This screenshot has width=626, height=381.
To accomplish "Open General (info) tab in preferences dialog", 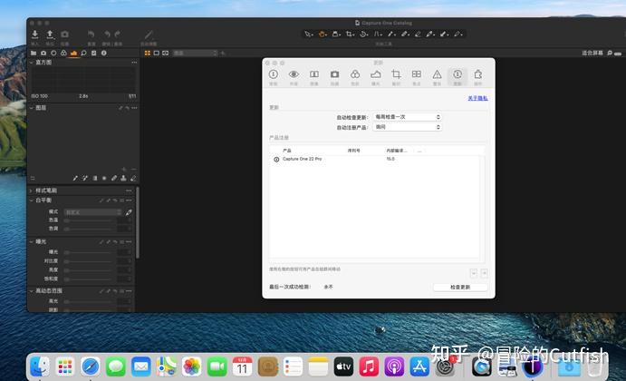I will (x=274, y=77).
